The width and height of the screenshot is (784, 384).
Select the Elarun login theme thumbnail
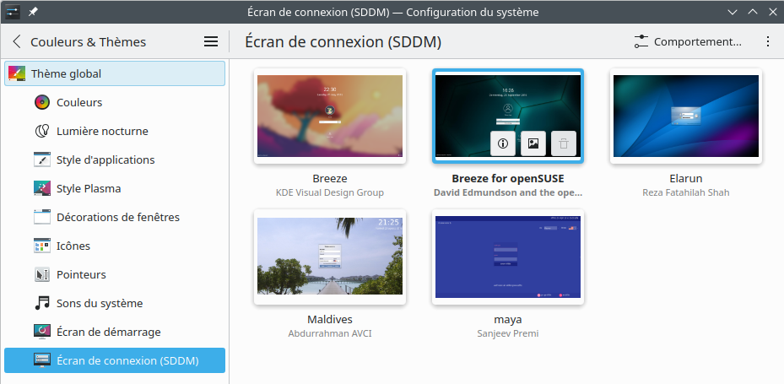(x=686, y=116)
